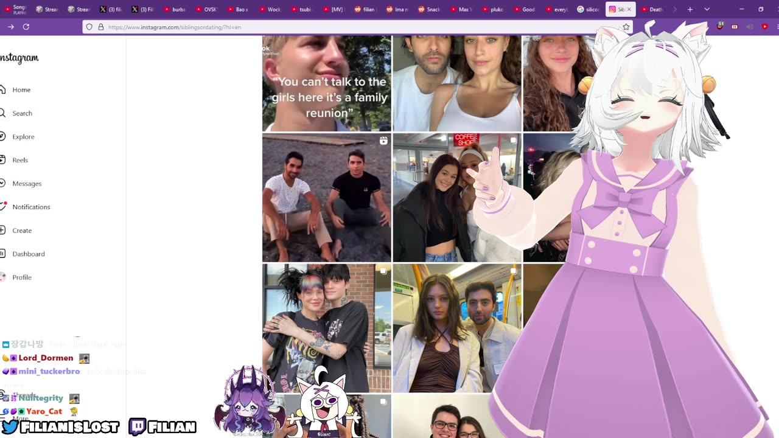779x438 pixels.
Task: Open Notifications in the sidebar
Action: [31, 207]
